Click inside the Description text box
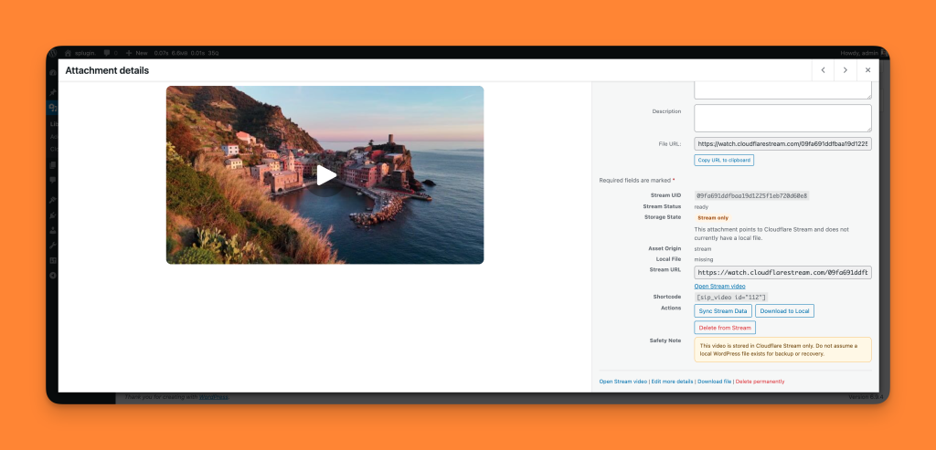 point(782,118)
